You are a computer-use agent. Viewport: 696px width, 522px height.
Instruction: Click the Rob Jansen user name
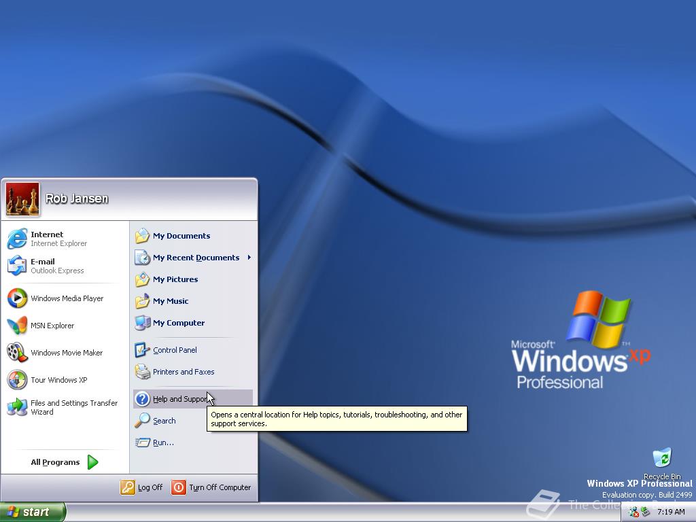tap(77, 198)
